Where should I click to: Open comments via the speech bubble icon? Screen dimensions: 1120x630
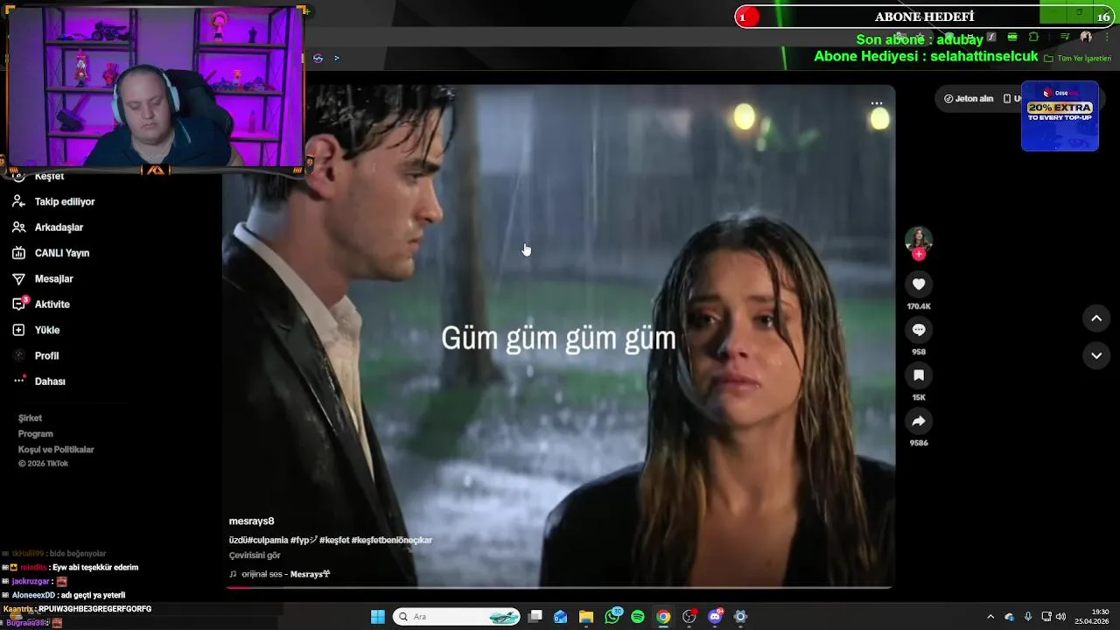click(x=919, y=330)
